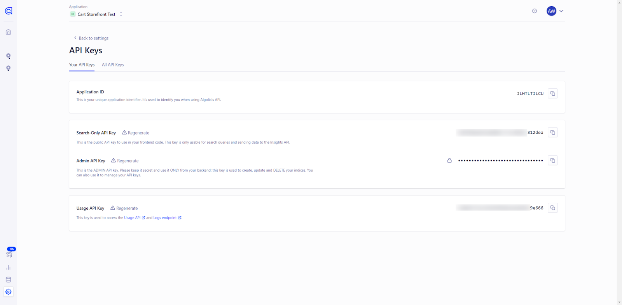This screenshot has width=622, height=305.
Task: Click the Search-Only key value ending 312dea
Action: (500, 133)
